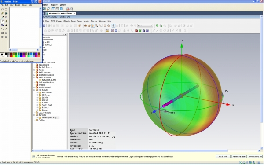This screenshot has height=165, width=264.
Task: Expand the Ports tree node
Action: (x=34, y=70)
